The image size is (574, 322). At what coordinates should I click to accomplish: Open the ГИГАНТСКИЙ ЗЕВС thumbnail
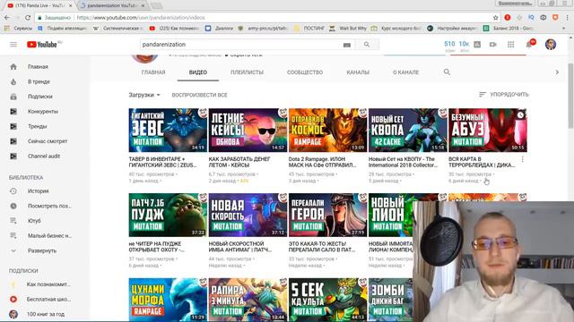point(168,130)
